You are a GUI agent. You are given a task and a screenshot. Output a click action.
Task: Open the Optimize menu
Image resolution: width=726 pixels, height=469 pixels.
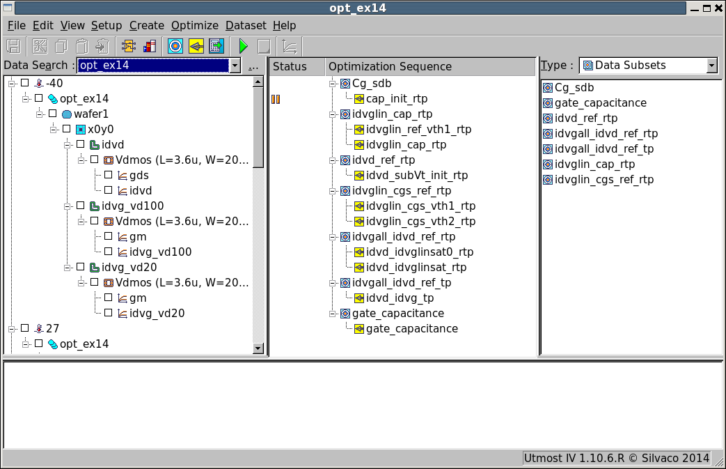click(195, 26)
